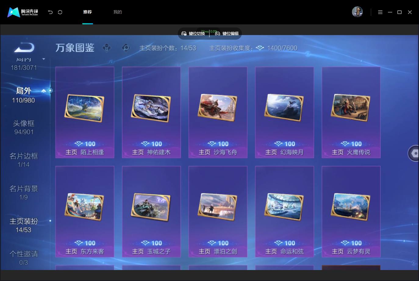Click the Tencent Pioneer logo
419x281 pixels.
(x=23, y=12)
